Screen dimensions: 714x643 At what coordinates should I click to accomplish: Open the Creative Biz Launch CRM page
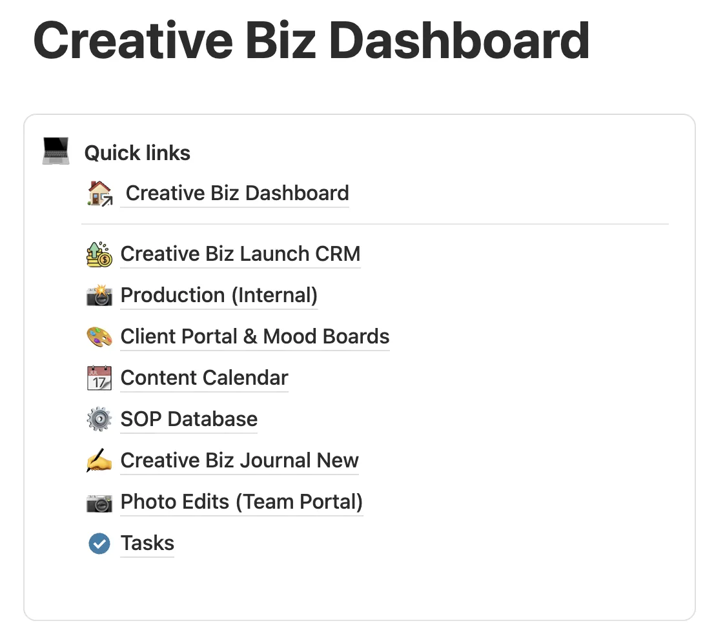240,254
